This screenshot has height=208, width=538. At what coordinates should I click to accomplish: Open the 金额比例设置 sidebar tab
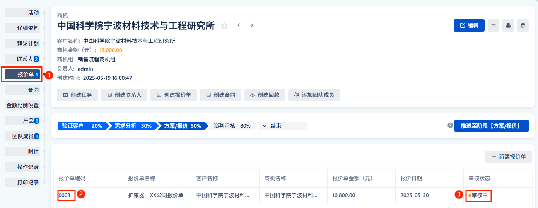tap(22, 105)
